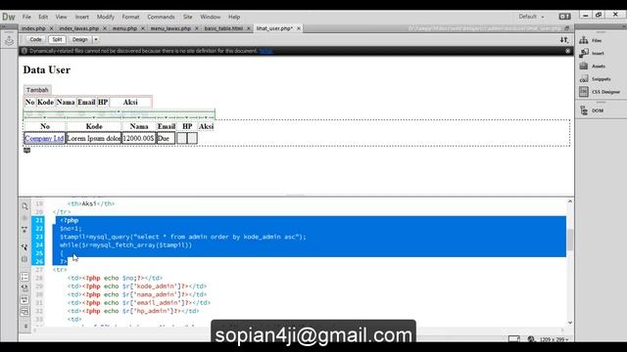Click the vertical scrollbar thumb in code view
Screen dimensions: 627x352
[570, 240]
